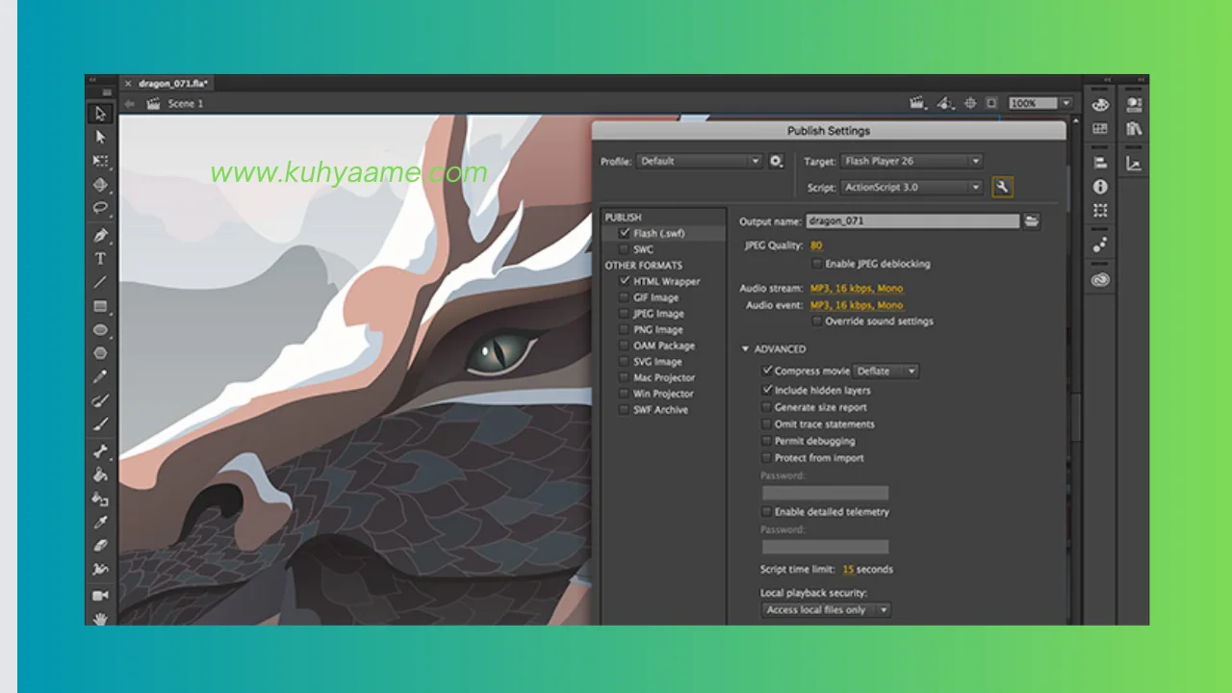This screenshot has height=693, width=1232.
Task: Select the Paint Bucket tool
Action: coord(100,475)
